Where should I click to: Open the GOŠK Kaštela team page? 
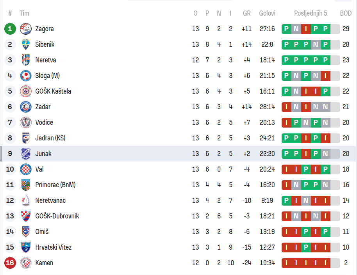click(53, 91)
